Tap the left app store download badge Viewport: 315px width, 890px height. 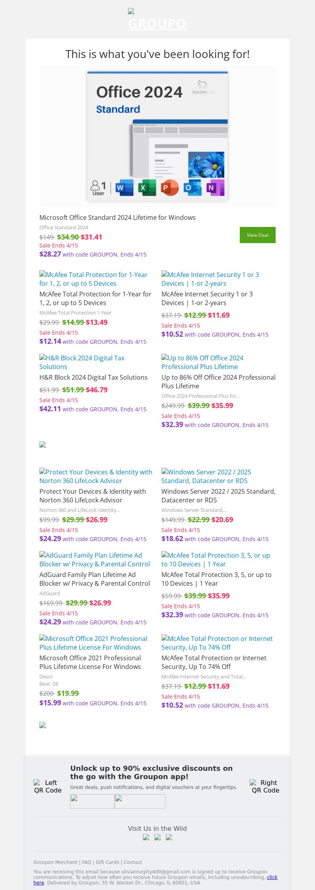pyautogui.click(x=92, y=801)
